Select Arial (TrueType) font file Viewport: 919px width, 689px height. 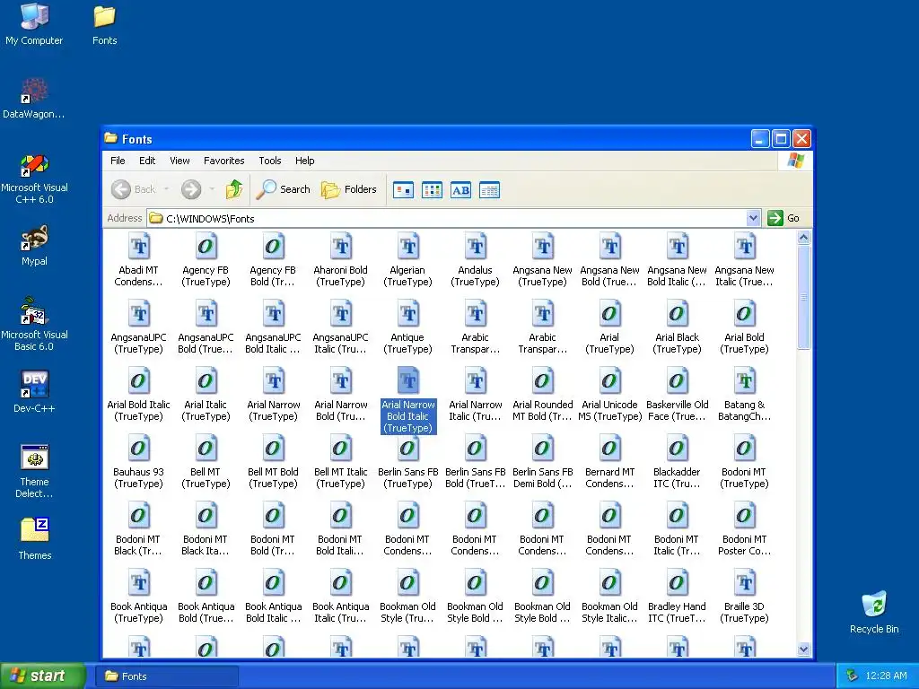tap(609, 327)
